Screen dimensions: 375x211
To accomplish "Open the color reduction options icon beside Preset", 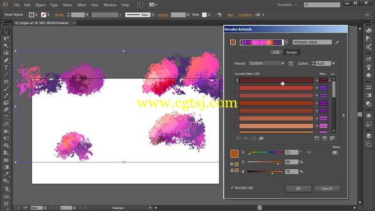I will pyautogui.click(x=291, y=64).
